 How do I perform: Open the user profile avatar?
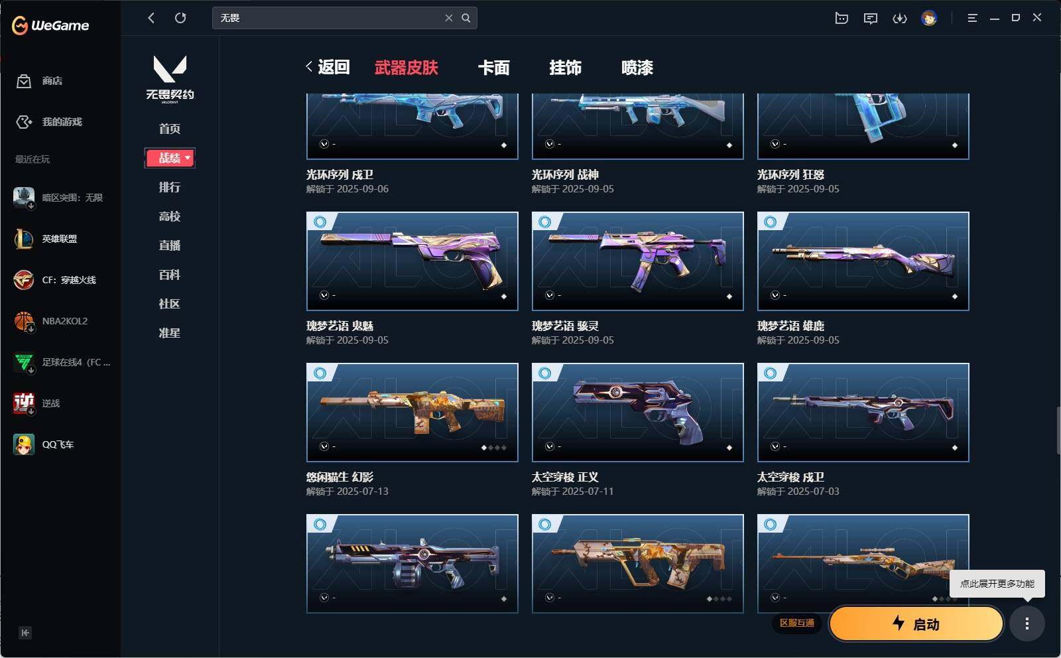pyautogui.click(x=929, y=18)
